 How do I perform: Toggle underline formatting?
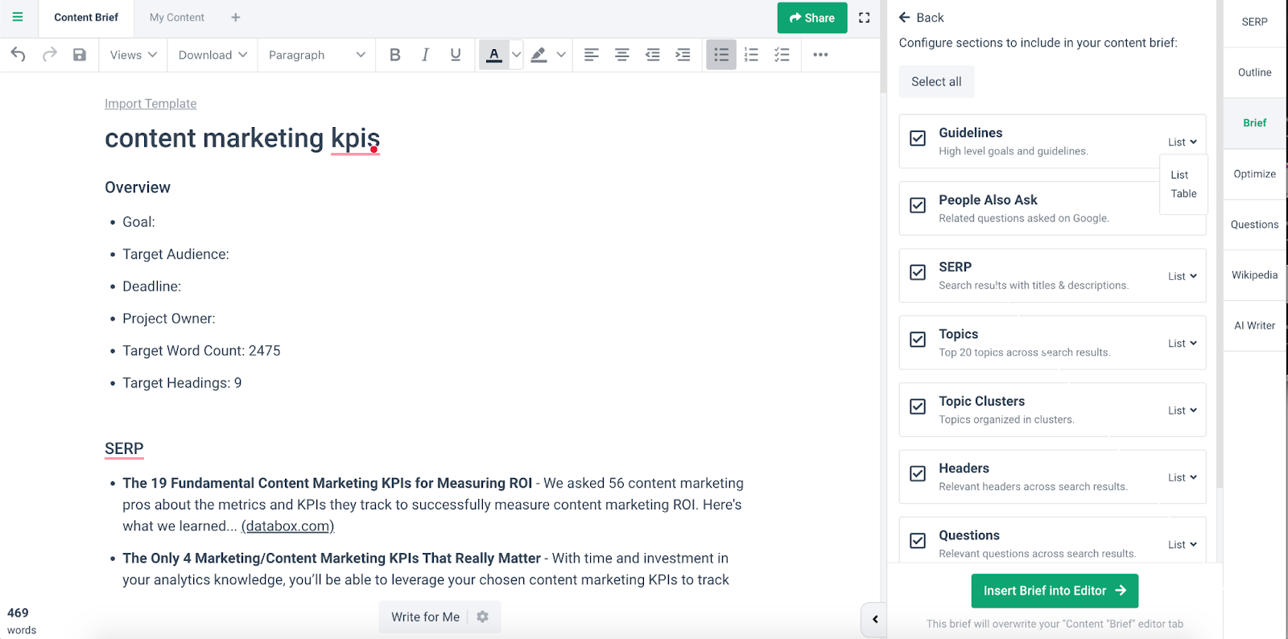pos(456,55)
